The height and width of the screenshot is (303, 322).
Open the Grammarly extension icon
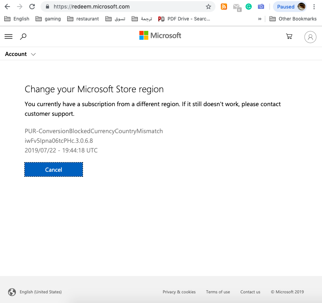click(x=249, y=7)
